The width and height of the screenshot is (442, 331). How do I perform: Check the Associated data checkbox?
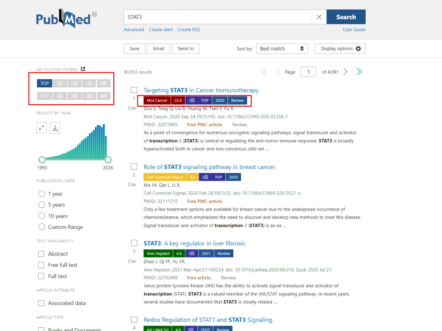[x=41, y=303]
